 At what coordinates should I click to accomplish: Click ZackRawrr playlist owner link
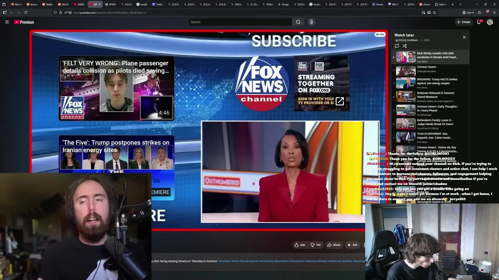(412, 40)
